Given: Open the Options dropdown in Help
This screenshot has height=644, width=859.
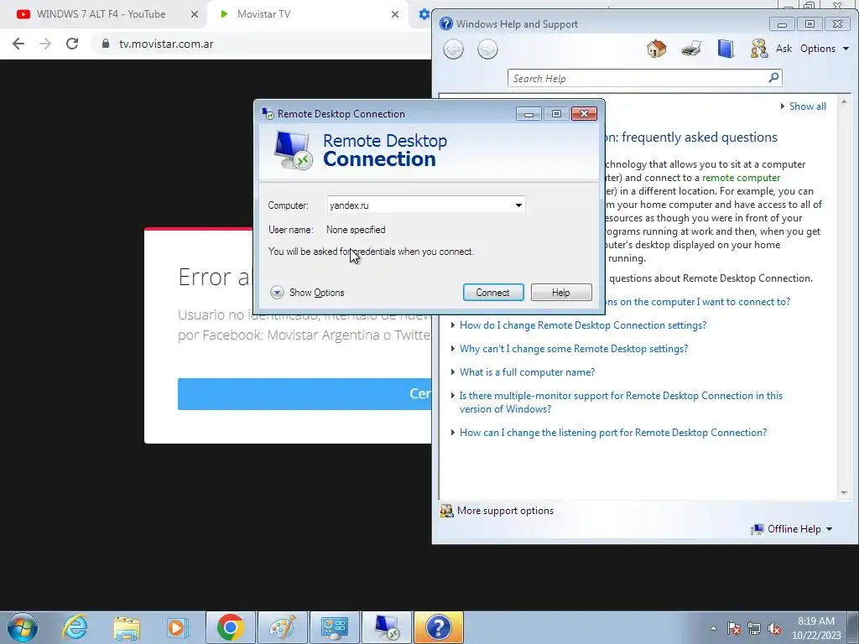Looking at the screenshot, I should click(x=825, y=49).
